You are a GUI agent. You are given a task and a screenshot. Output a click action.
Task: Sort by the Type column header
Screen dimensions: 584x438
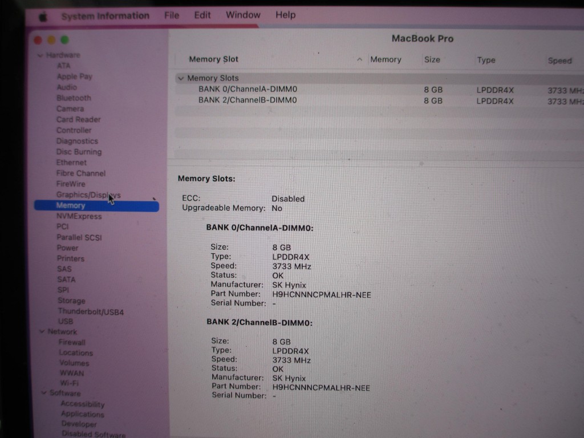pos(486,60)
